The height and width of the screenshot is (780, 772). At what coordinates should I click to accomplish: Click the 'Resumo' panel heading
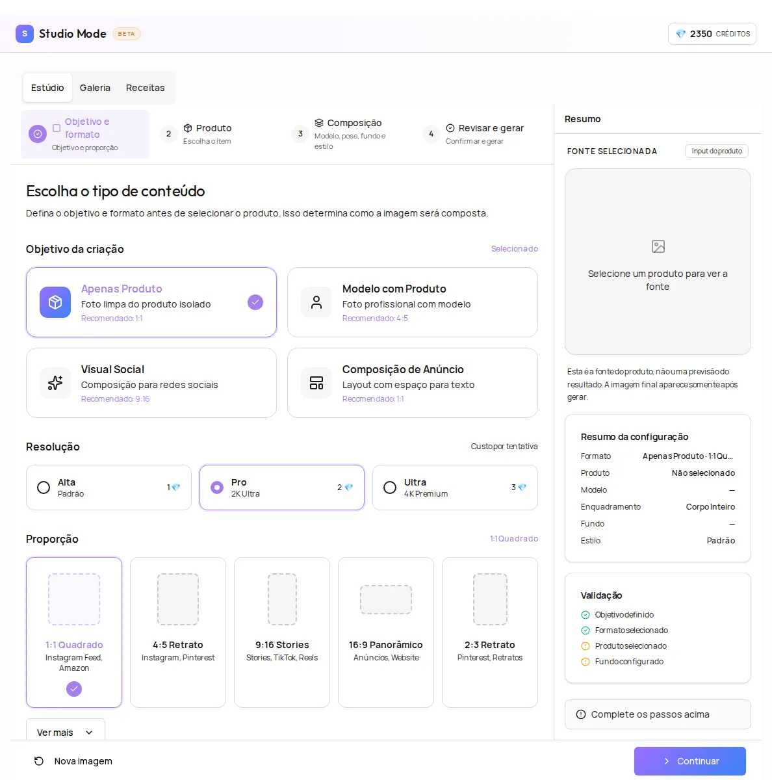[583, 119]
